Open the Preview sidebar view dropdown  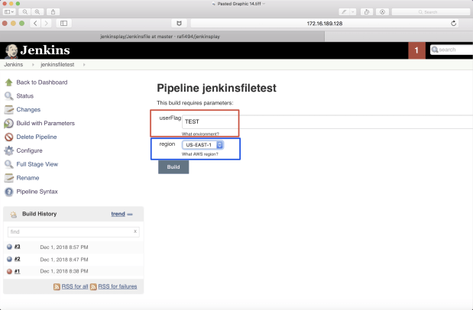(8, 11)
